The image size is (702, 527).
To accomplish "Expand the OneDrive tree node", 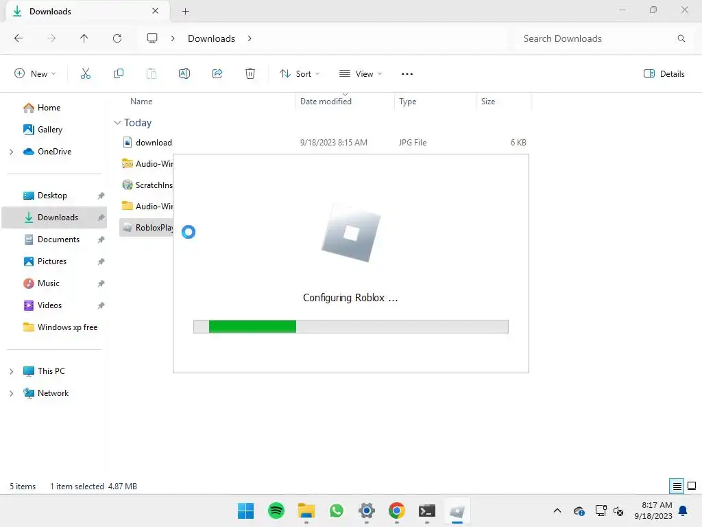I will click(12, 152).
